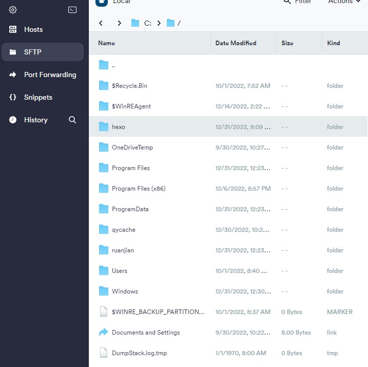Select the Program Files (x86) folder
Viewport: 368px width, 367px height.
[139, 189]
